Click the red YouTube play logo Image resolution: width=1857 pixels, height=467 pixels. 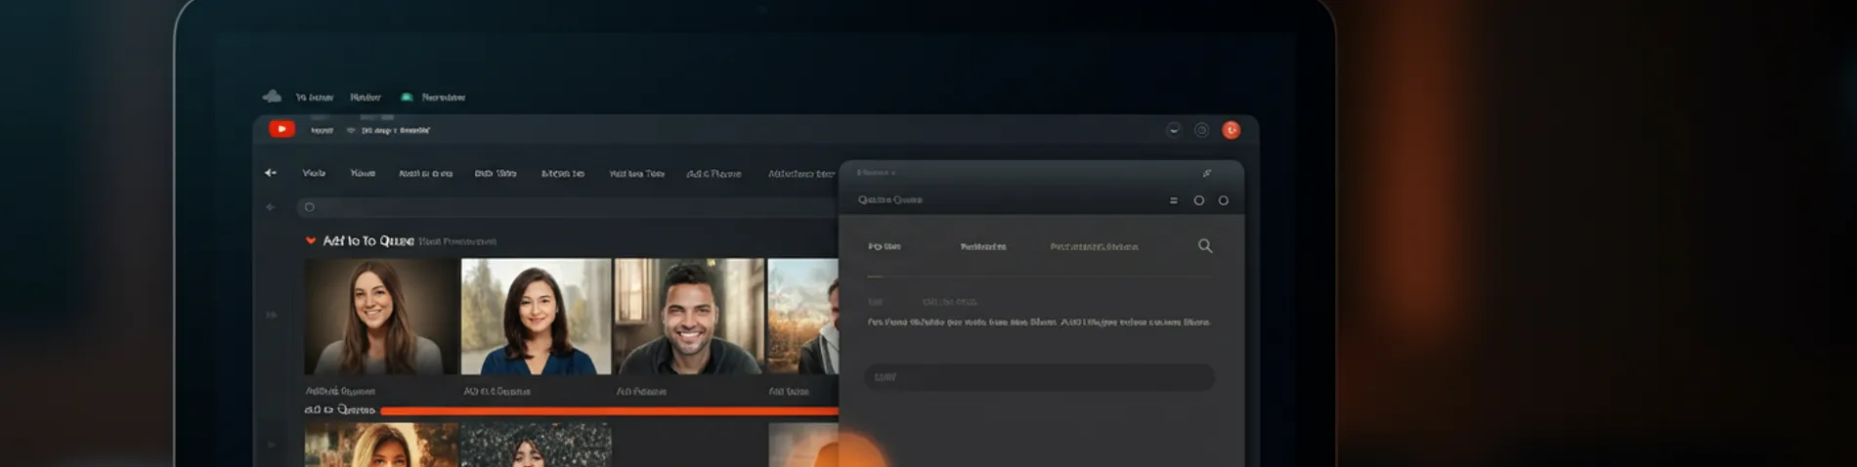[281, 129]
